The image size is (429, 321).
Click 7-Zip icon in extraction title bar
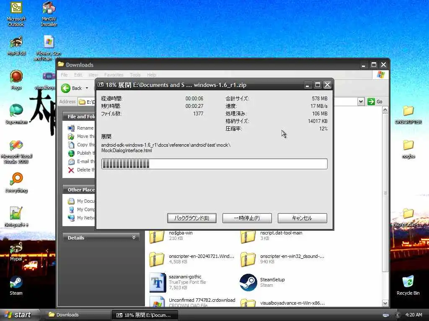tap(101, 84)
